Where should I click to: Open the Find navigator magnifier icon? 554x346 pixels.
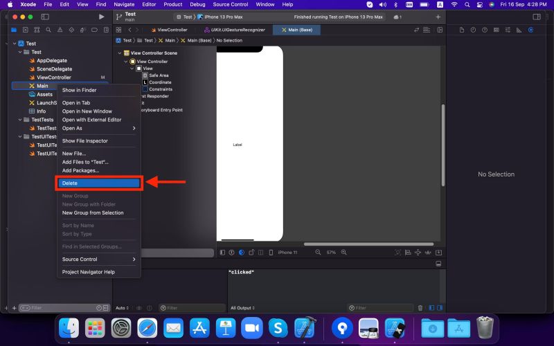click(x=48, y=30)
